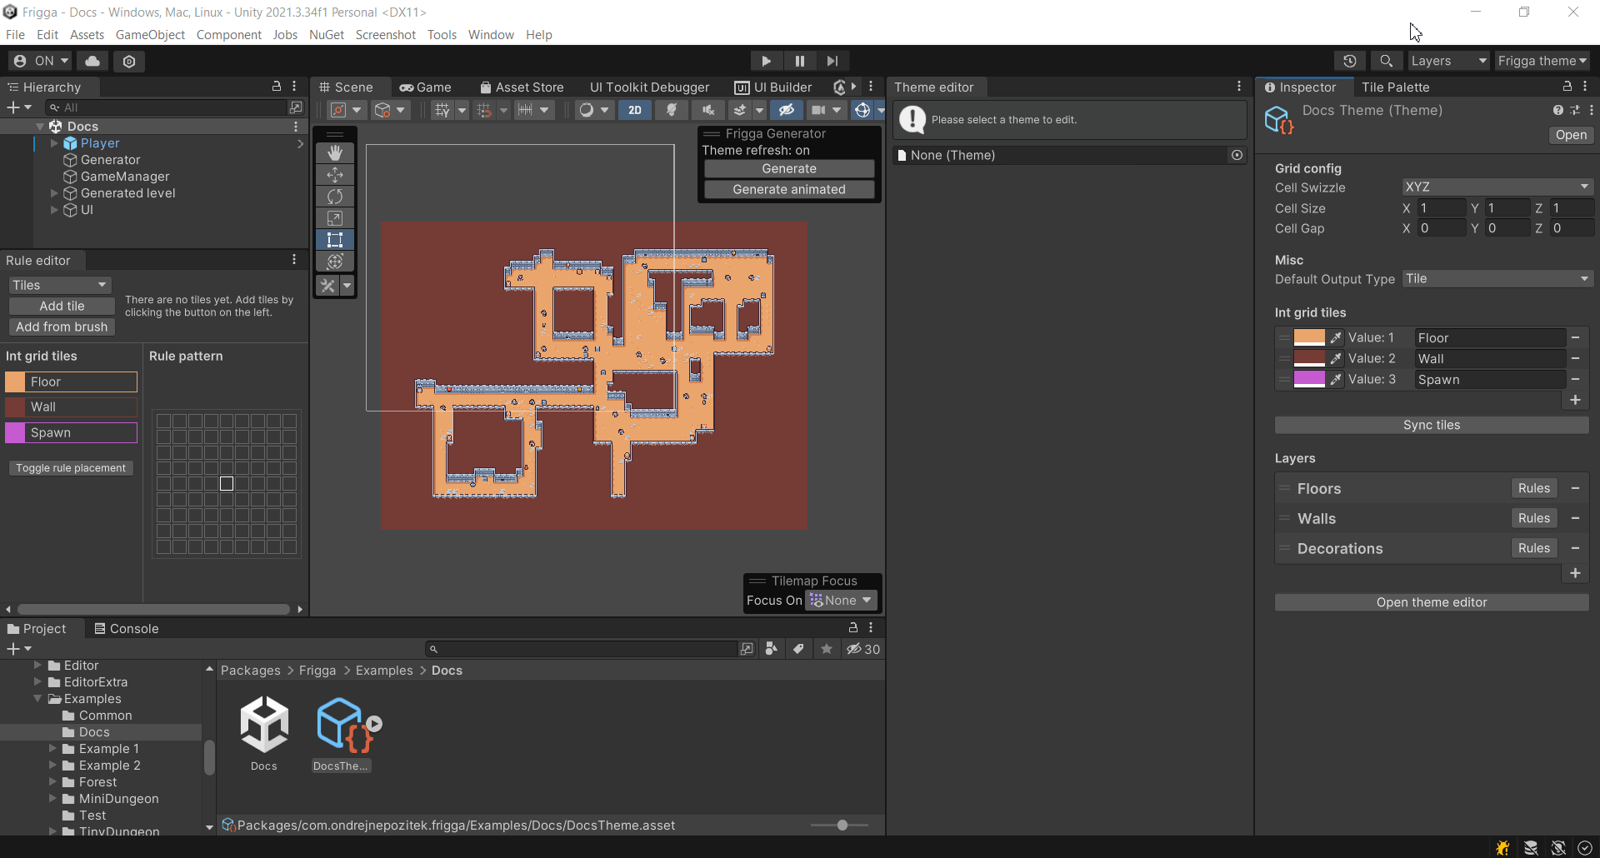Switch to the Game tab
Screen dimensions: 1600x858
point(425,87)
